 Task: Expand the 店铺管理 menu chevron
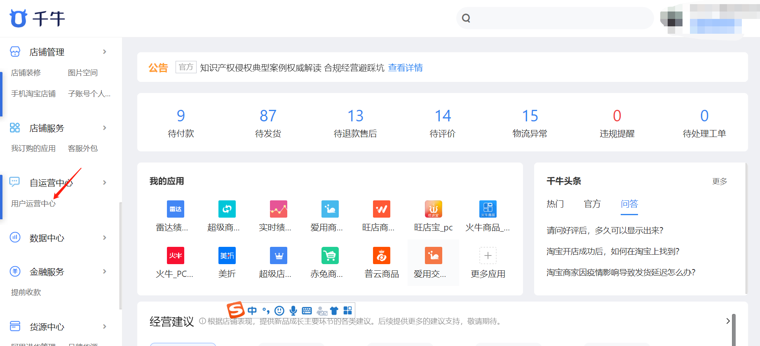[x=105, y=52]
